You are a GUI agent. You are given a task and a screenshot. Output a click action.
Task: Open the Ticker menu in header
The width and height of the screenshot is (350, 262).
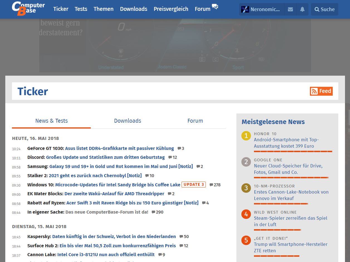[x=61, y=9]
